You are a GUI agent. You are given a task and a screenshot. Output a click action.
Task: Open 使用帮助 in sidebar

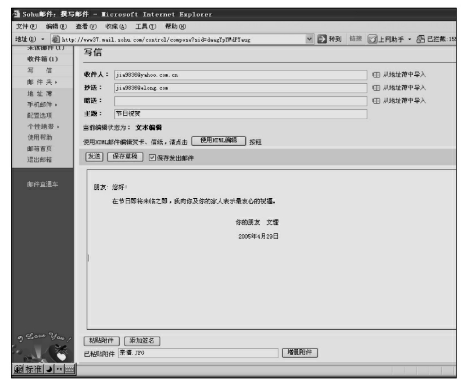click(x=40, y=138)
